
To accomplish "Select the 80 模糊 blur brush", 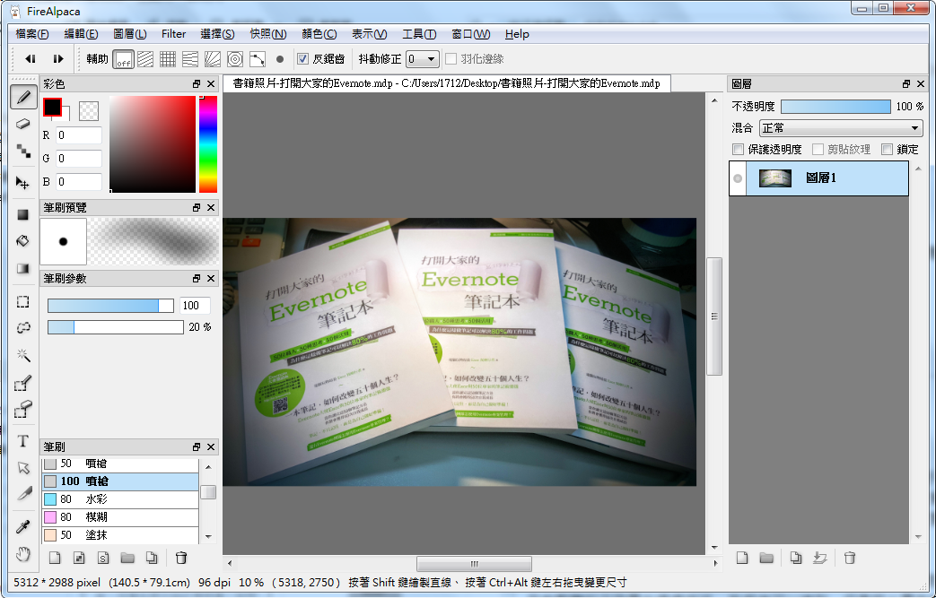I will click(x=120, y=517).
